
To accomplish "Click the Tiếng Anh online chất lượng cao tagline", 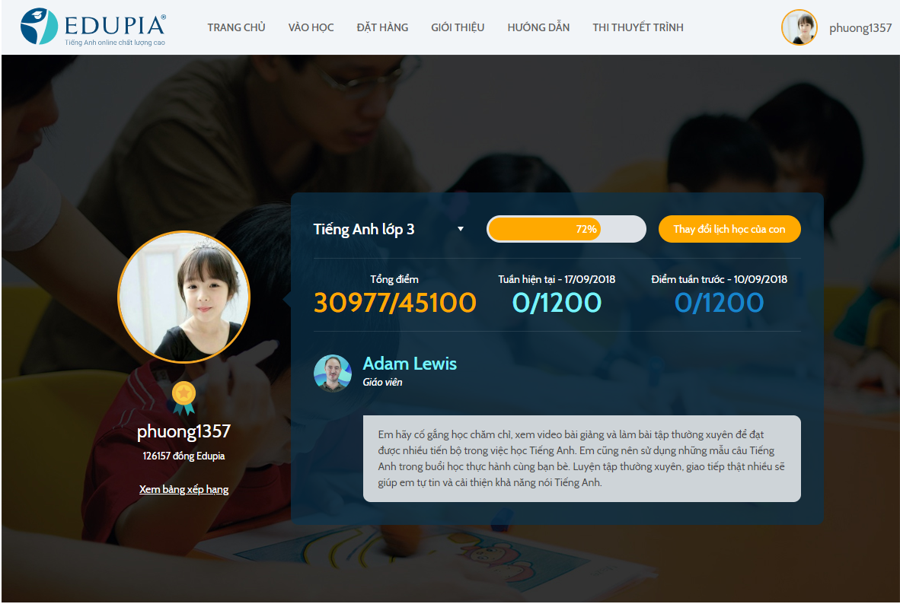I will pos(115,43).
